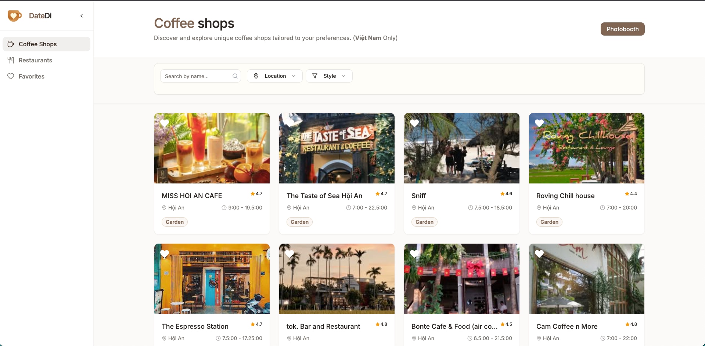Click the Photobooth button

tap(622, 29)
